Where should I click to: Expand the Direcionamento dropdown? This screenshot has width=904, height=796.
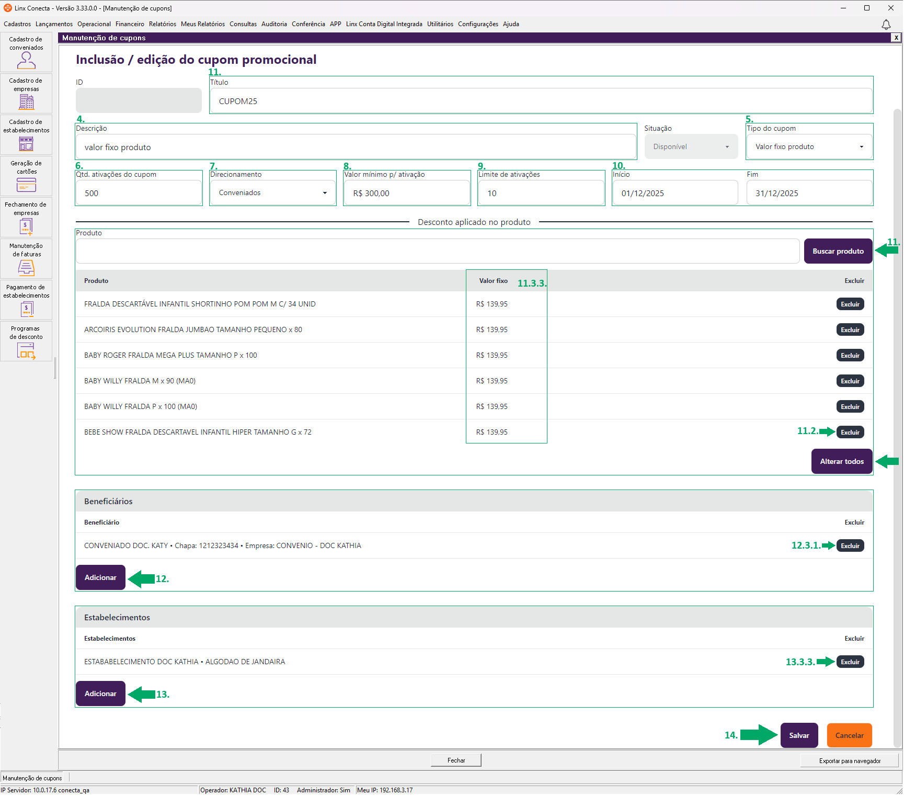click(x=272, y=193)
